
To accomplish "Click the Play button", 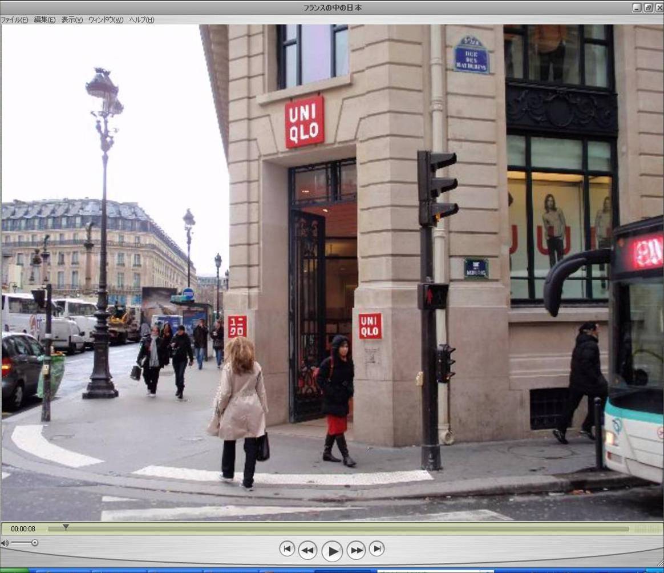I will [332, 551].
